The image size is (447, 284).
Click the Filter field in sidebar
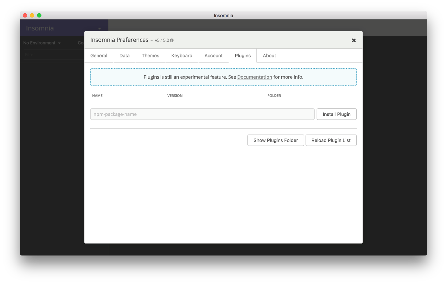tap(53, 54)
